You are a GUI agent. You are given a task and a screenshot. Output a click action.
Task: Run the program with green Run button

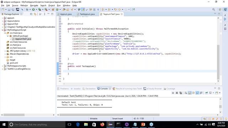pos(33,10)
